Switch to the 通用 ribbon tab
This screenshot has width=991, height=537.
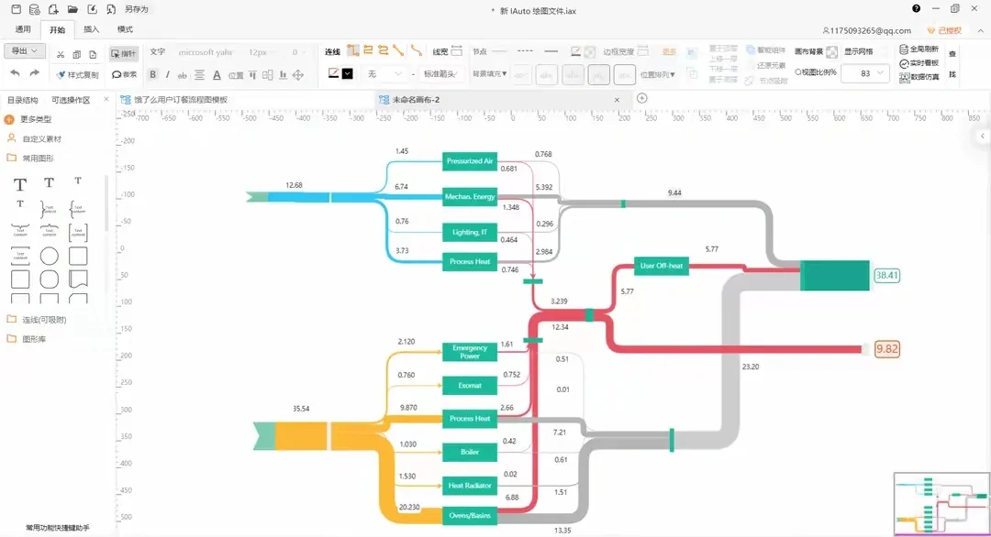(23, 29)
